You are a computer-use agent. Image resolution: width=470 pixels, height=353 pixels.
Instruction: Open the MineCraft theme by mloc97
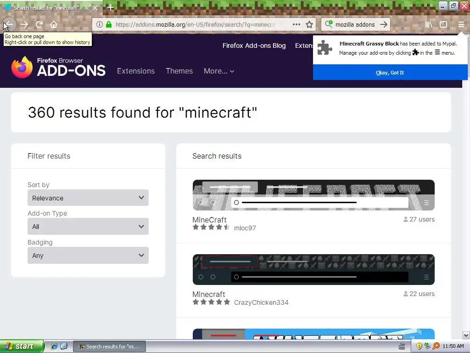click(x=209, y=220)
